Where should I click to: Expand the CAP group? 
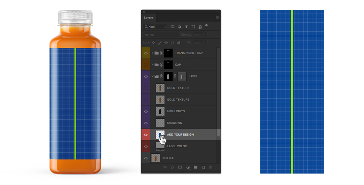pyautogui.click(x=152, y=65)
